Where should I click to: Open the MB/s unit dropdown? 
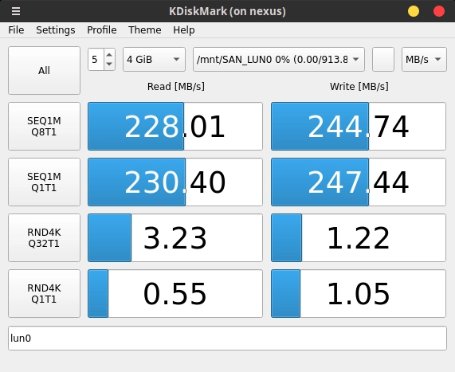[424, 60]
